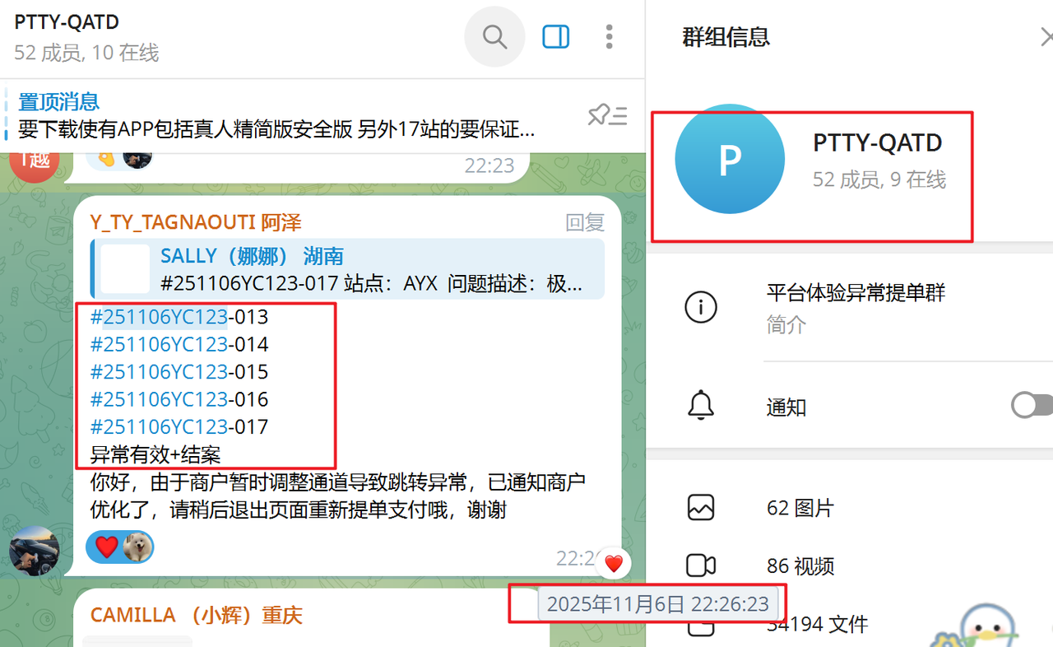
Task: Toggle the 通知 switch
Action: pos(1032,405)
